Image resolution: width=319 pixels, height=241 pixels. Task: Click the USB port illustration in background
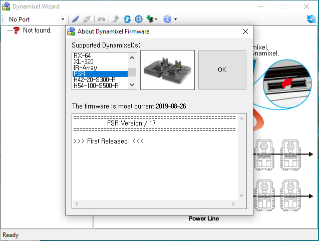(x=287, y=84)
